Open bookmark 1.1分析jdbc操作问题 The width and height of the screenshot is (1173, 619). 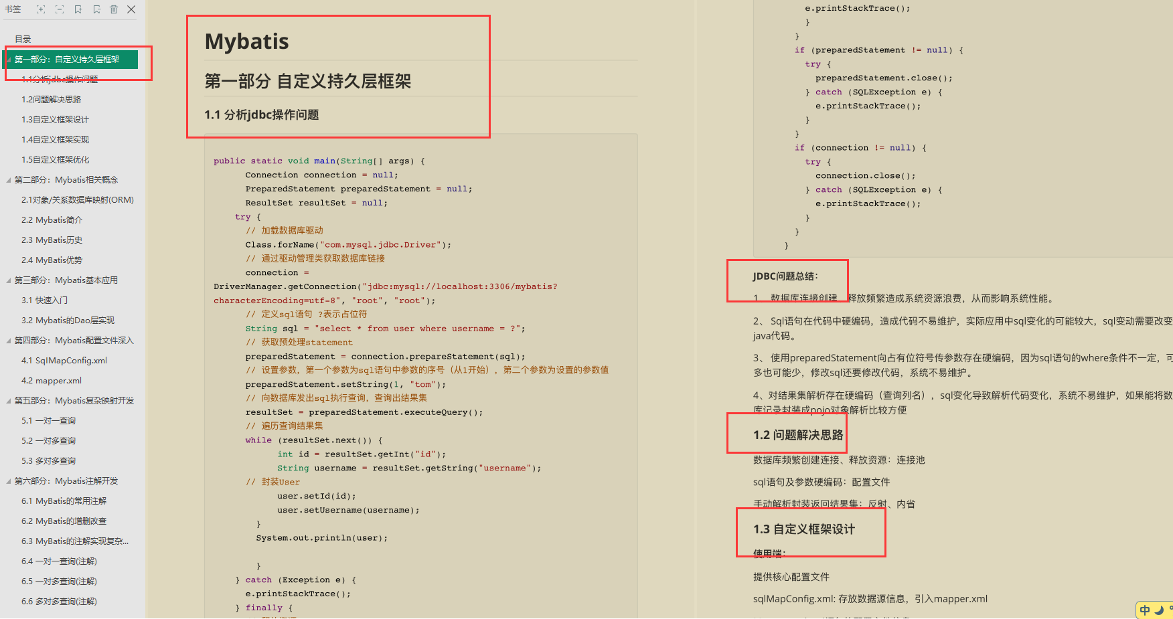coord(60,80)
